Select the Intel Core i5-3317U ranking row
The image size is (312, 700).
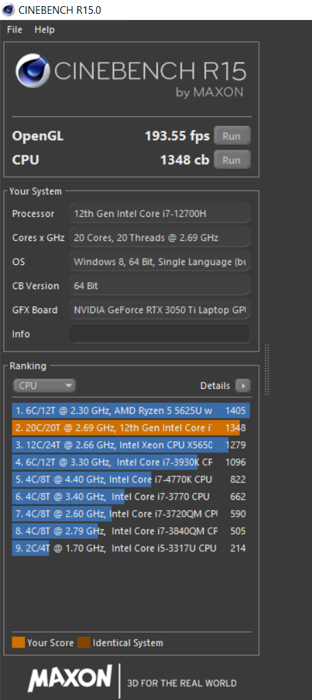[x=131, y=548]
